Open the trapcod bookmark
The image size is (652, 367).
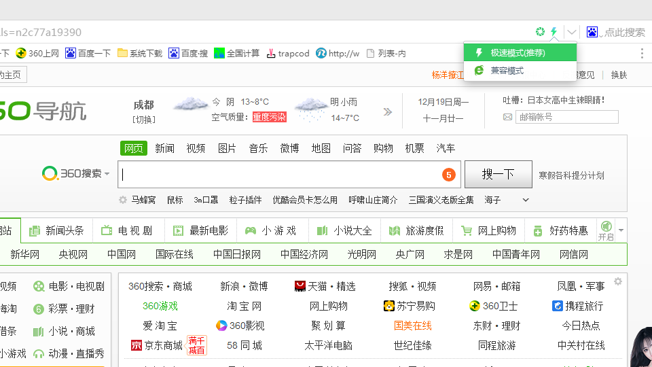click(x=288, y=53)
